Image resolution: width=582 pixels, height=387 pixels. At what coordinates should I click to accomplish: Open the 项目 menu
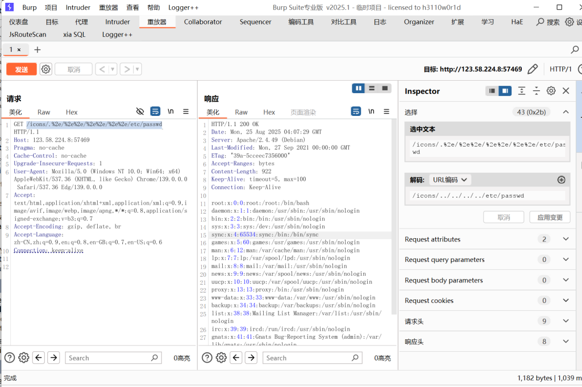(51, 7)
